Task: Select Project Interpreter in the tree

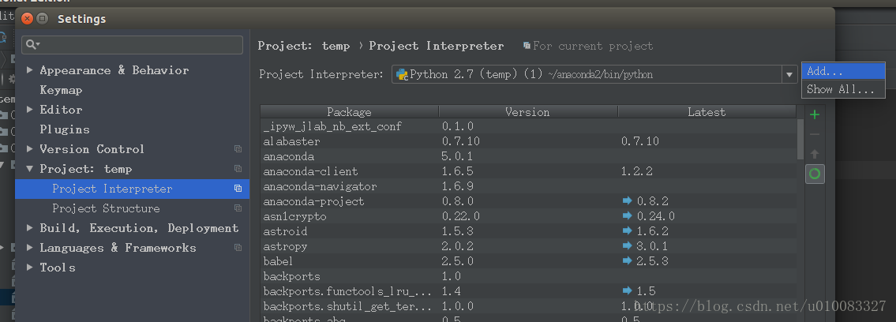Action: click(x=132, y=189)
